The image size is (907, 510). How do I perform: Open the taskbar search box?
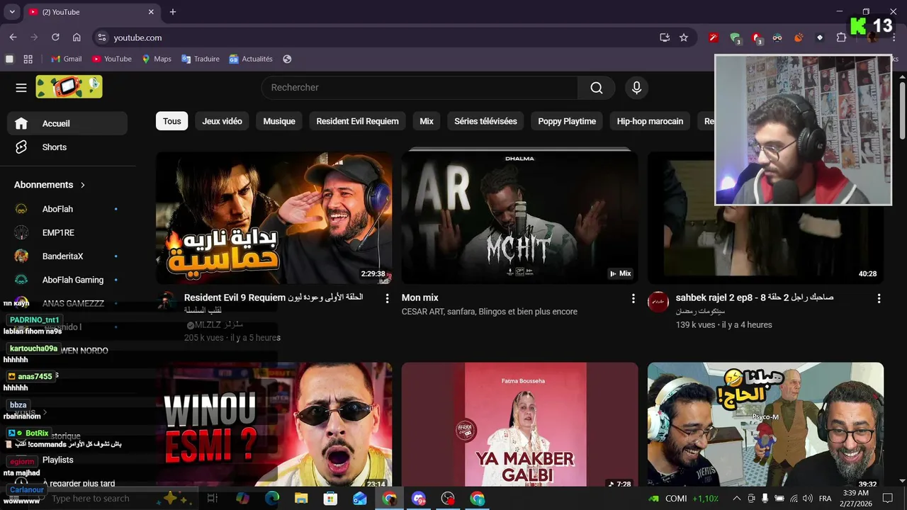113,499
